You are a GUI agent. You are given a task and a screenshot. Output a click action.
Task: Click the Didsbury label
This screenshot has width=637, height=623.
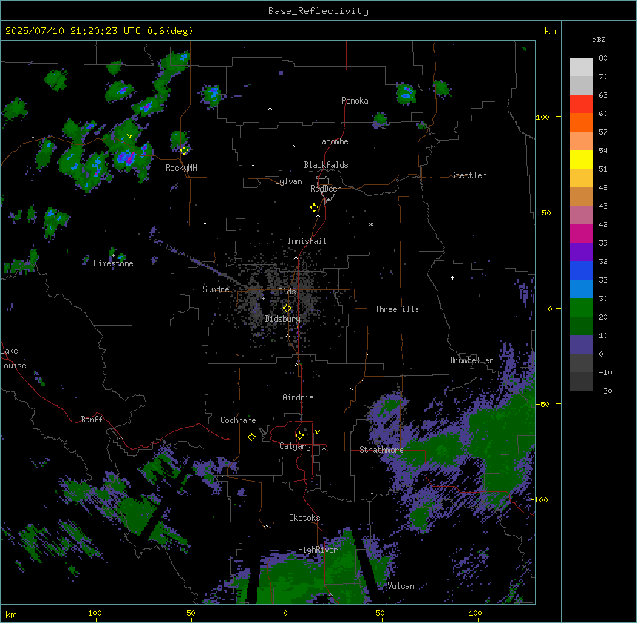283,319
